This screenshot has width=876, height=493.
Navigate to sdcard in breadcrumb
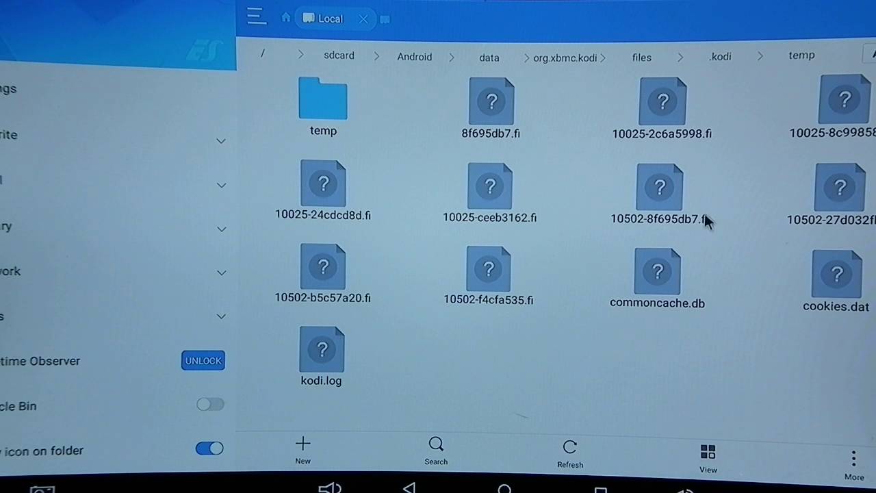(339, 55)
